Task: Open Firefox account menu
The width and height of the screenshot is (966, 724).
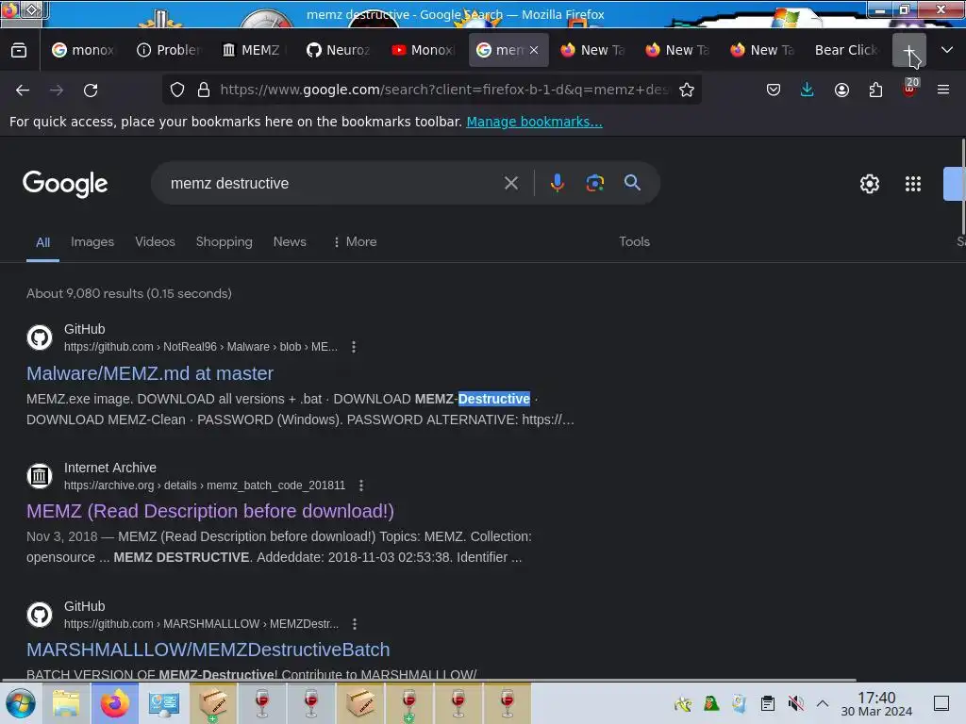Action: click(x=841, y=90)
